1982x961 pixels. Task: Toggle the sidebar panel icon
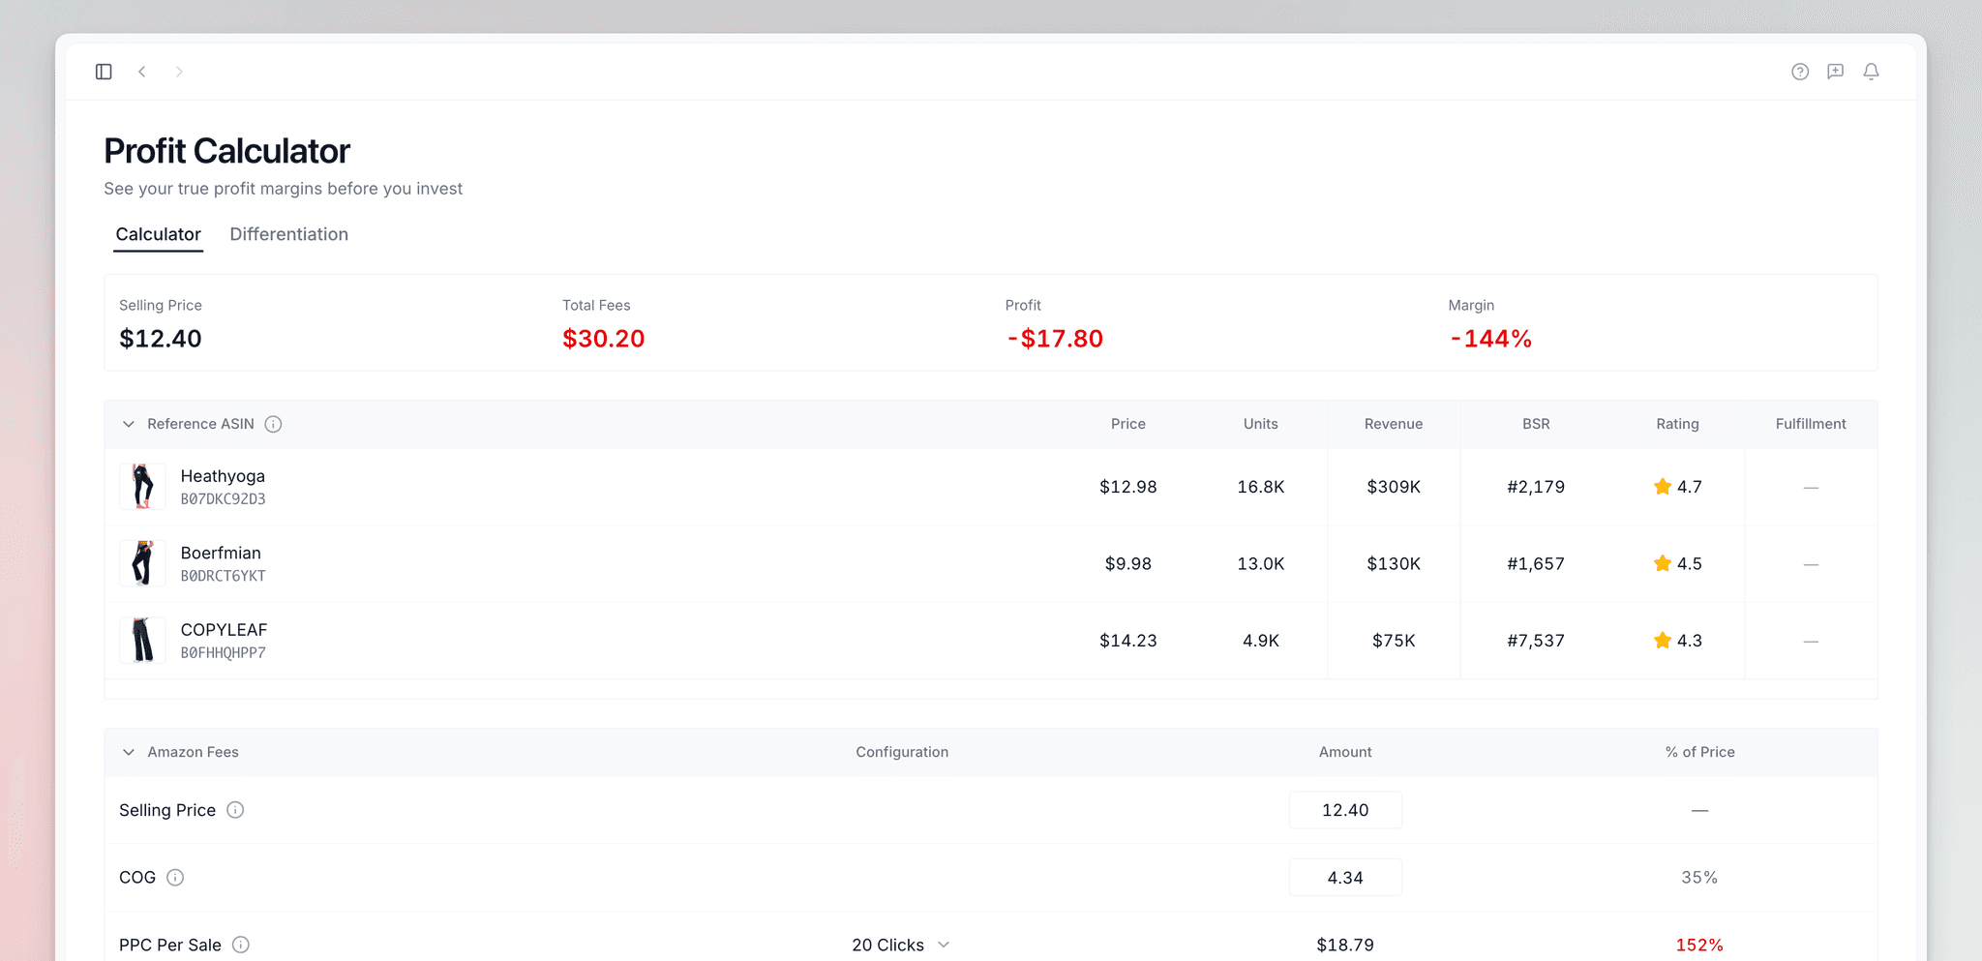coord(104,72)
